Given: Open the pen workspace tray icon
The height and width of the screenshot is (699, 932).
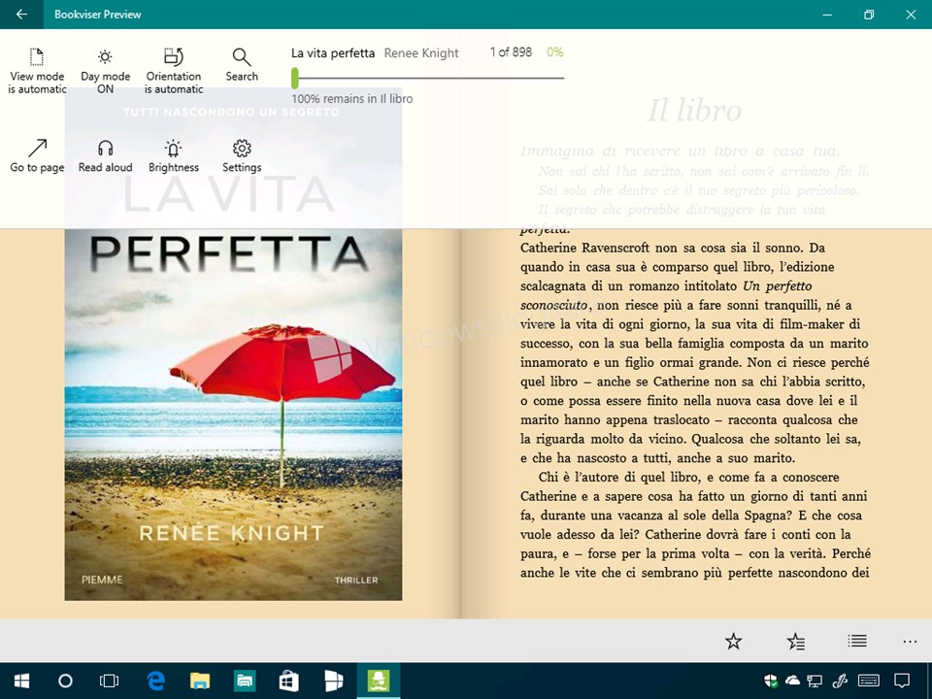Looking at the screenshot, I should [x=840, y=681].
